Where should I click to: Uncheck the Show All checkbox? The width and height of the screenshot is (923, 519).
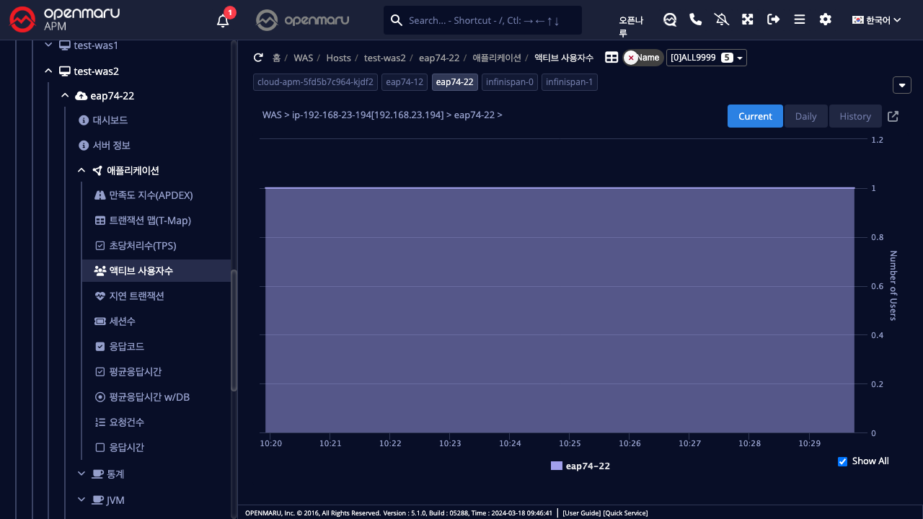click(x=842, y=461)
